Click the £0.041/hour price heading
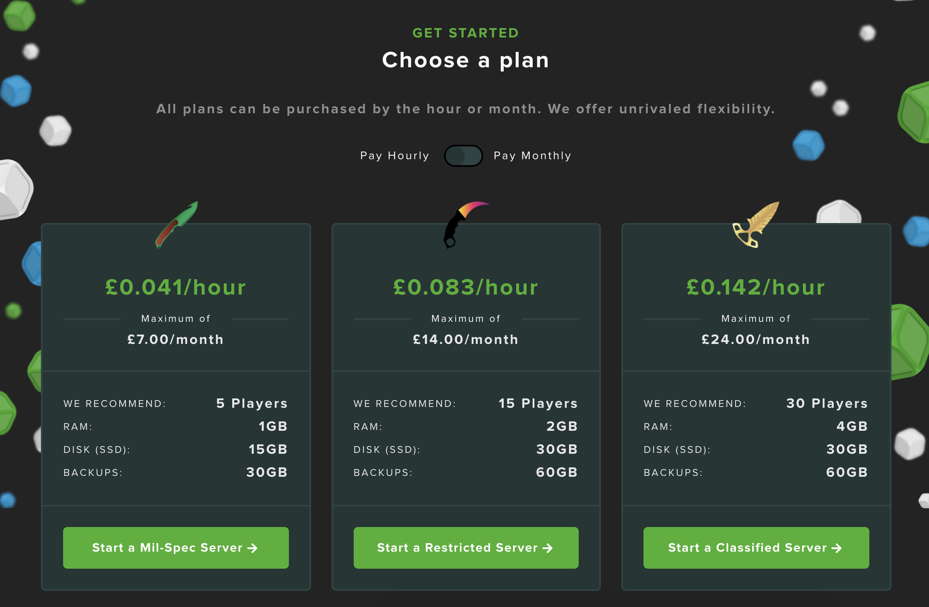This screenshot has height=607, width=929. (176, 287)
